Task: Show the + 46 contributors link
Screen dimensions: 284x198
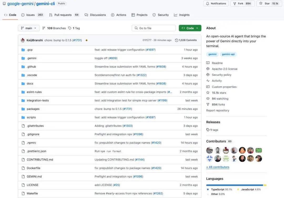Action: tap(217, 167)
